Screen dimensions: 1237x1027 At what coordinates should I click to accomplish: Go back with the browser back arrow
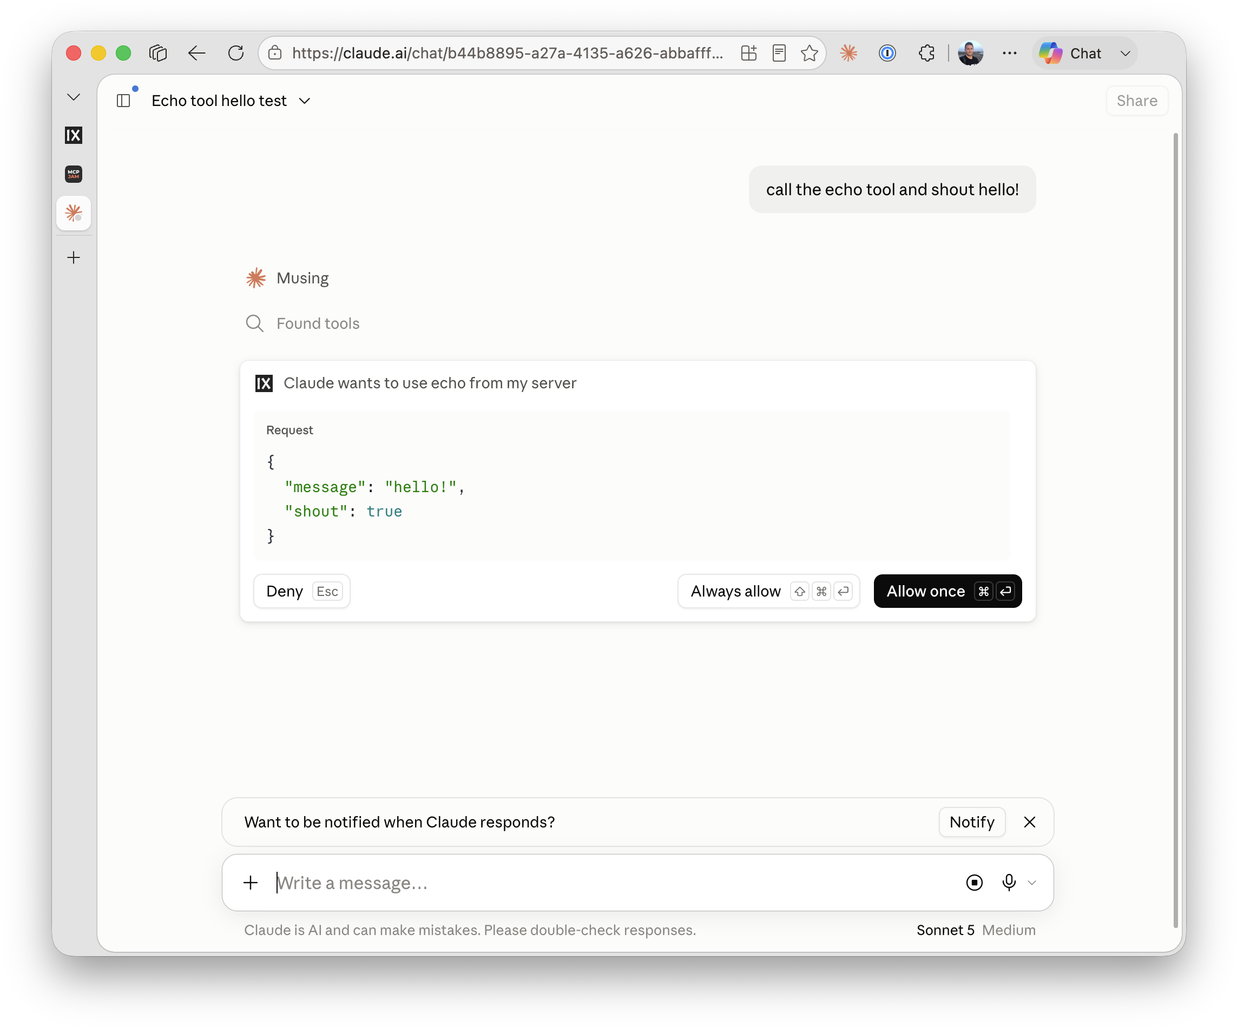click(197, 53)
